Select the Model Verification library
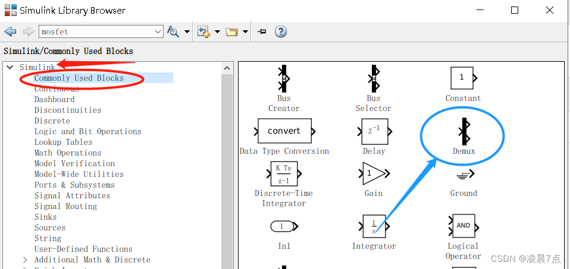The height and width of the screenshot is (269, 570). [x=74, y=163]
